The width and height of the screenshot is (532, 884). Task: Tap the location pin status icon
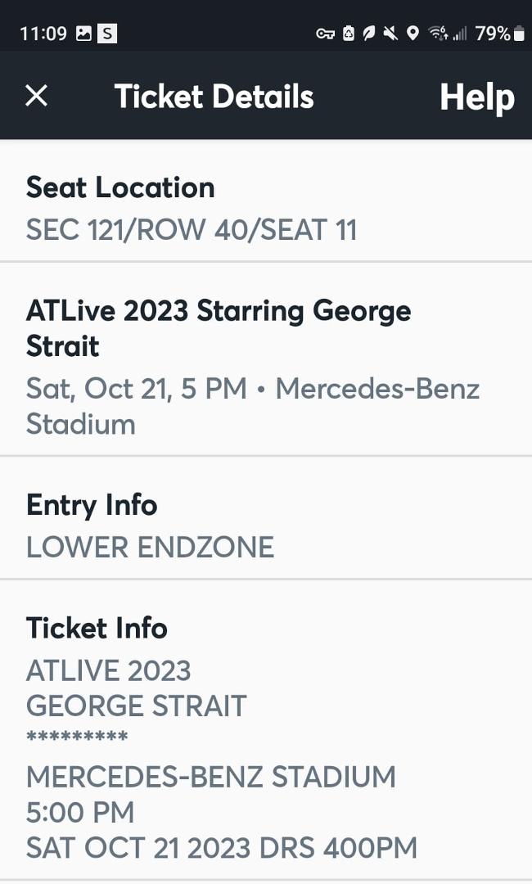click(x=413, y=34)
